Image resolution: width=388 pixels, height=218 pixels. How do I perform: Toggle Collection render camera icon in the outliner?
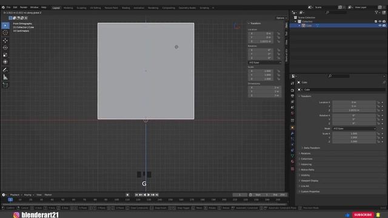pos(384,22)
